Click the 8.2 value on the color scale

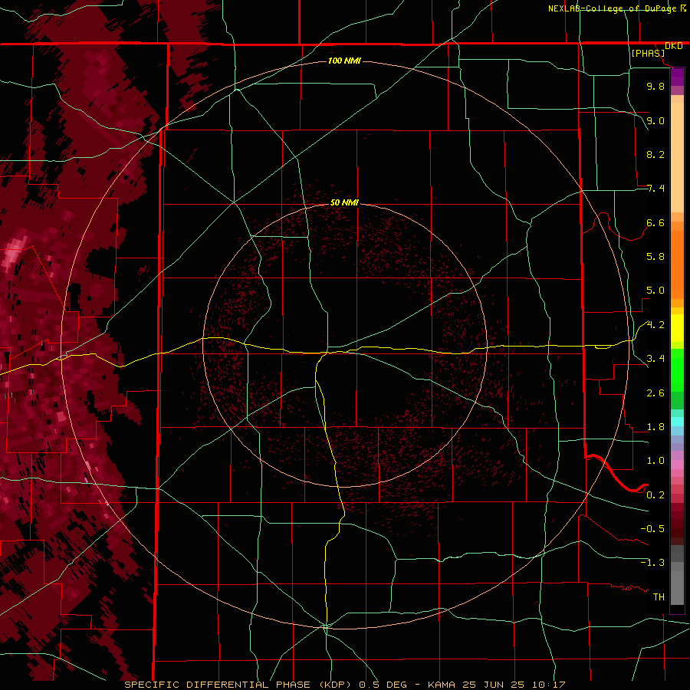point(655,154)
